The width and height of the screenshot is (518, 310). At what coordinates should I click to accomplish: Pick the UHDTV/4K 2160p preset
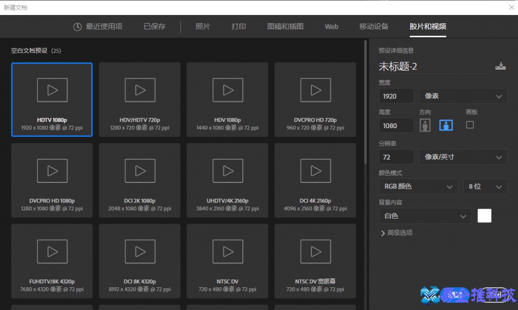point(227,180)
